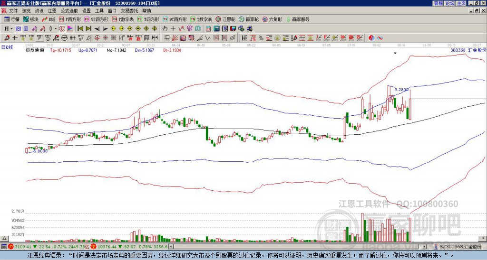Open the 板块 sector panel
Screen dimensions: 487x260
(30, 19)
